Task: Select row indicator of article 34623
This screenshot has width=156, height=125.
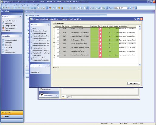Action: [54, 56]
